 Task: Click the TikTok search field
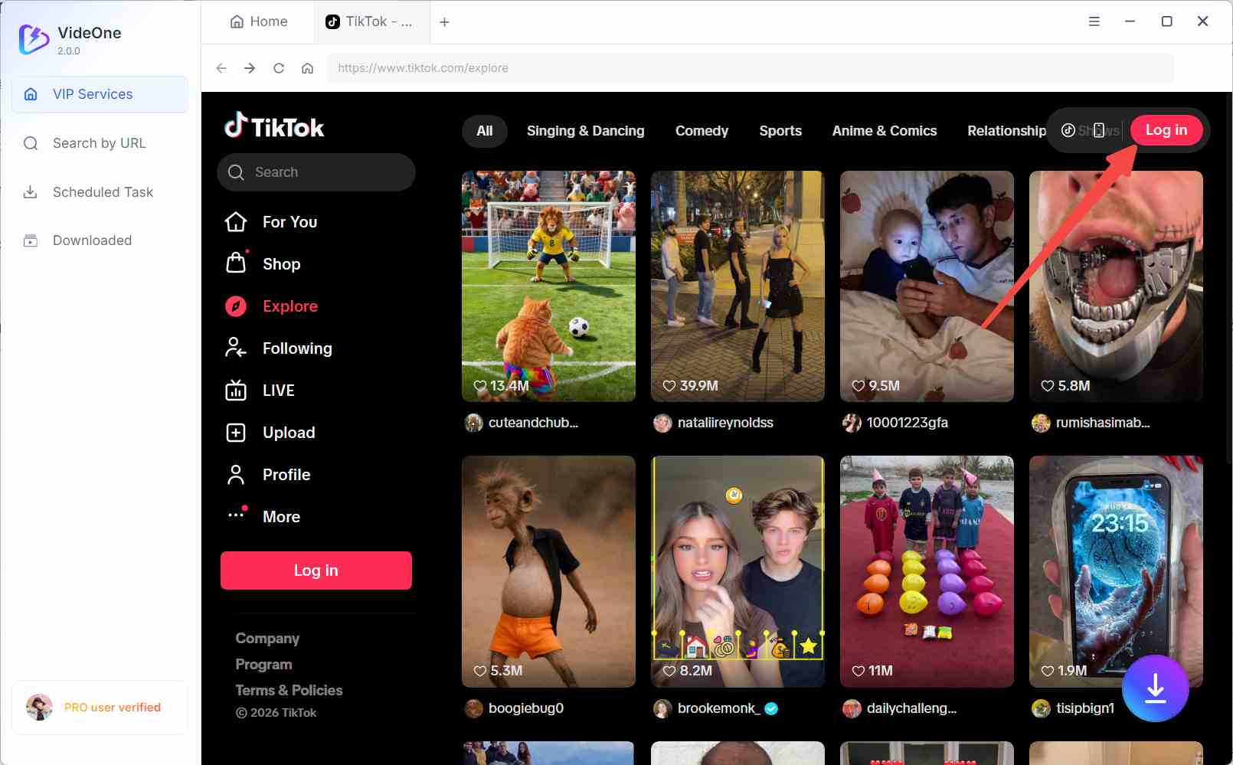(316, 172)
